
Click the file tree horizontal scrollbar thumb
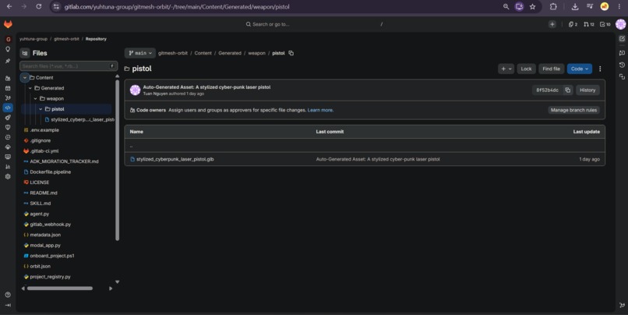[60, 288]
